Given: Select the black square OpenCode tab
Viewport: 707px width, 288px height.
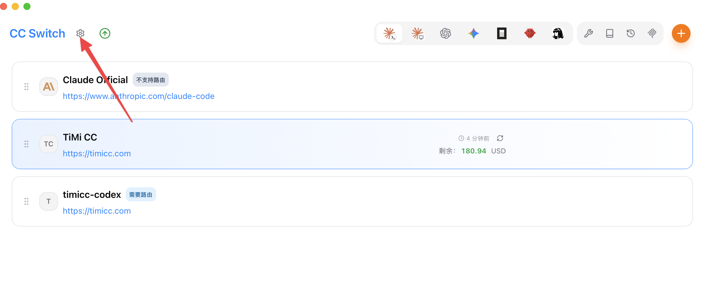Looking at the screenshot, I should [x=502, y=33].
